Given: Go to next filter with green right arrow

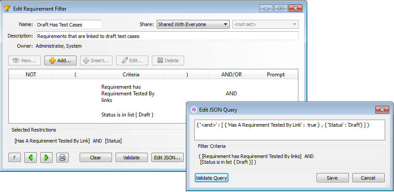Looking at the screenshot, I should pyautogui.click(x=46, y=158).
